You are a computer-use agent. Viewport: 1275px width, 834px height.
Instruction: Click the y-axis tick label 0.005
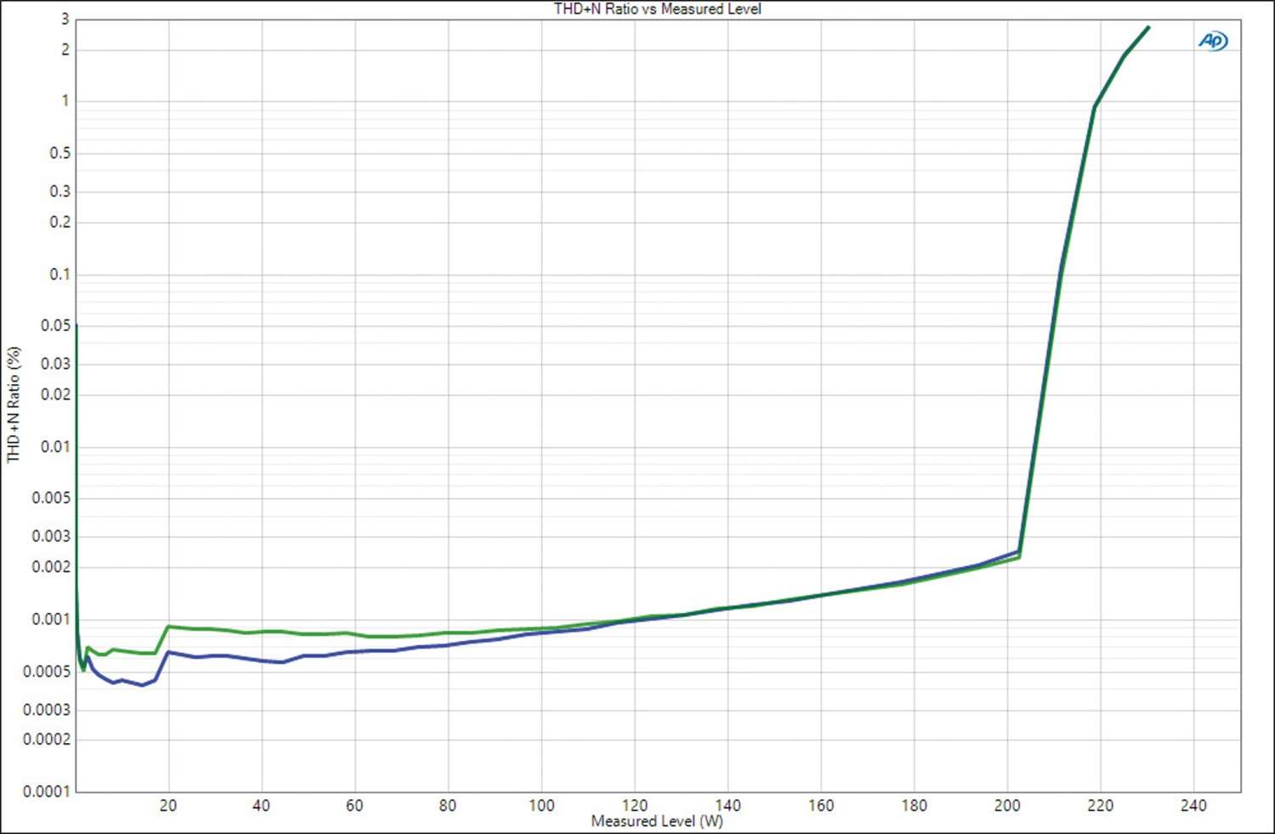coord(51,498)
